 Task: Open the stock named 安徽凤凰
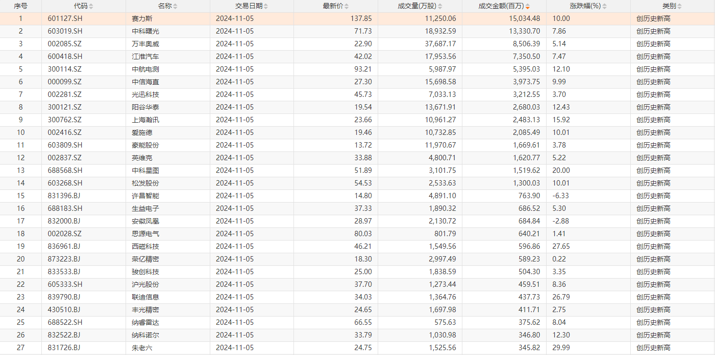point(146,221)
